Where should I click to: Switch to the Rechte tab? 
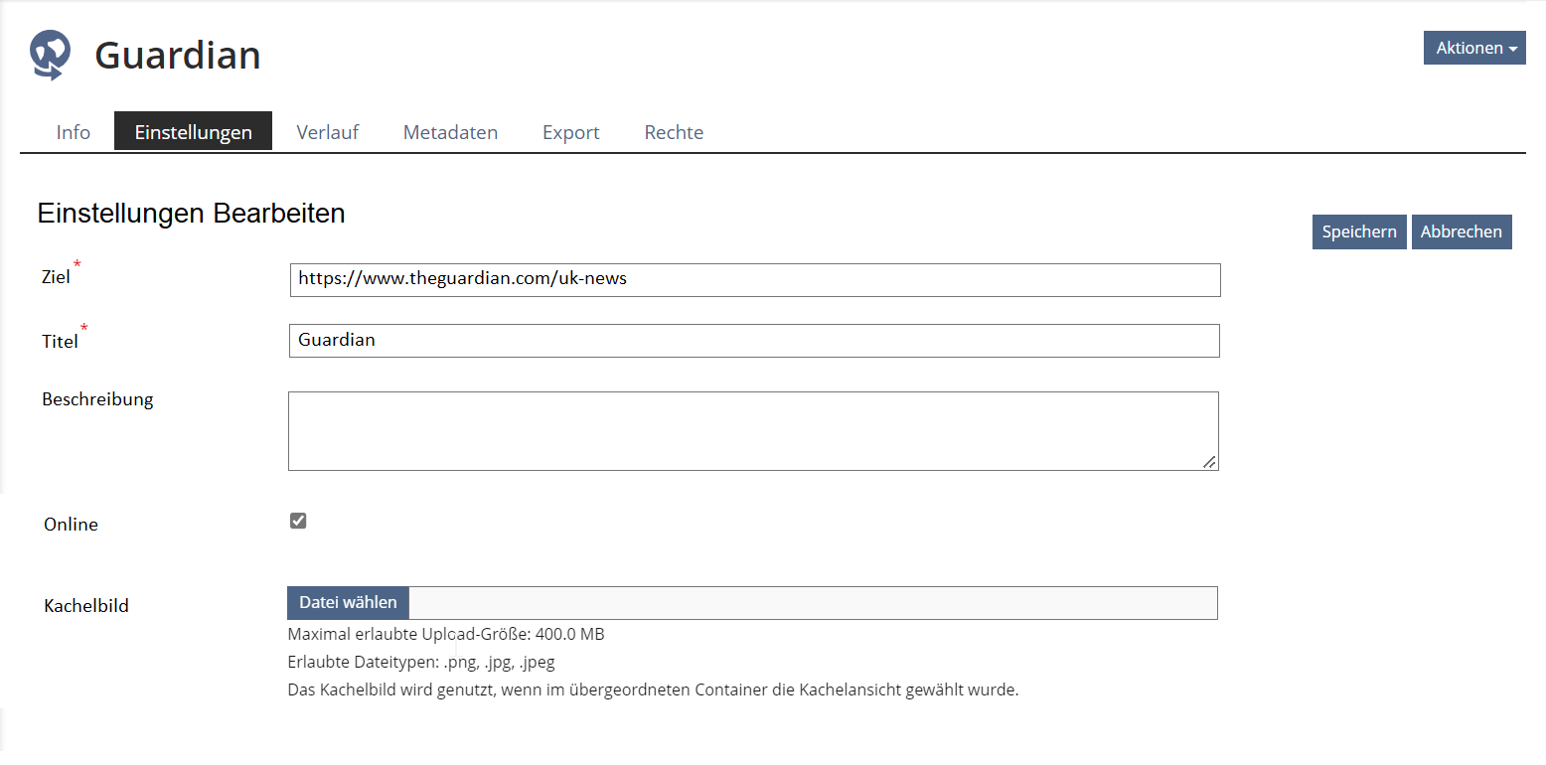tap(674, 132)
